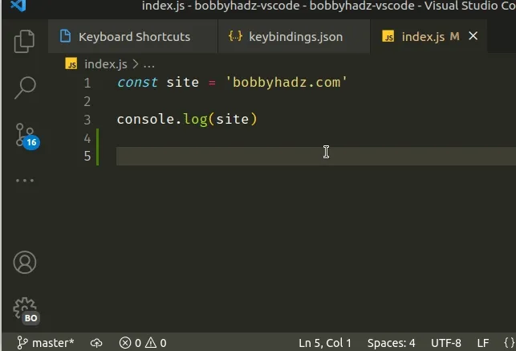Change indentation via Spaces: 4

point(392,343)
